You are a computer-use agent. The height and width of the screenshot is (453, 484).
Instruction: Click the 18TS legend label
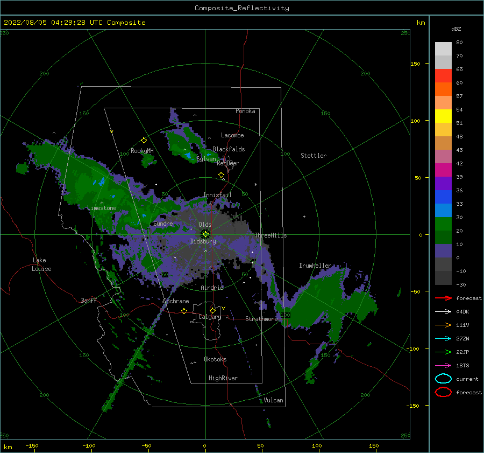tap(462, 366)
